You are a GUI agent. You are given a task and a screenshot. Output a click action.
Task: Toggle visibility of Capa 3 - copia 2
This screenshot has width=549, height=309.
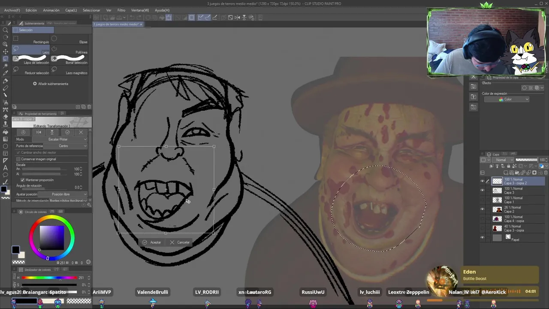(x=482, y=181)
